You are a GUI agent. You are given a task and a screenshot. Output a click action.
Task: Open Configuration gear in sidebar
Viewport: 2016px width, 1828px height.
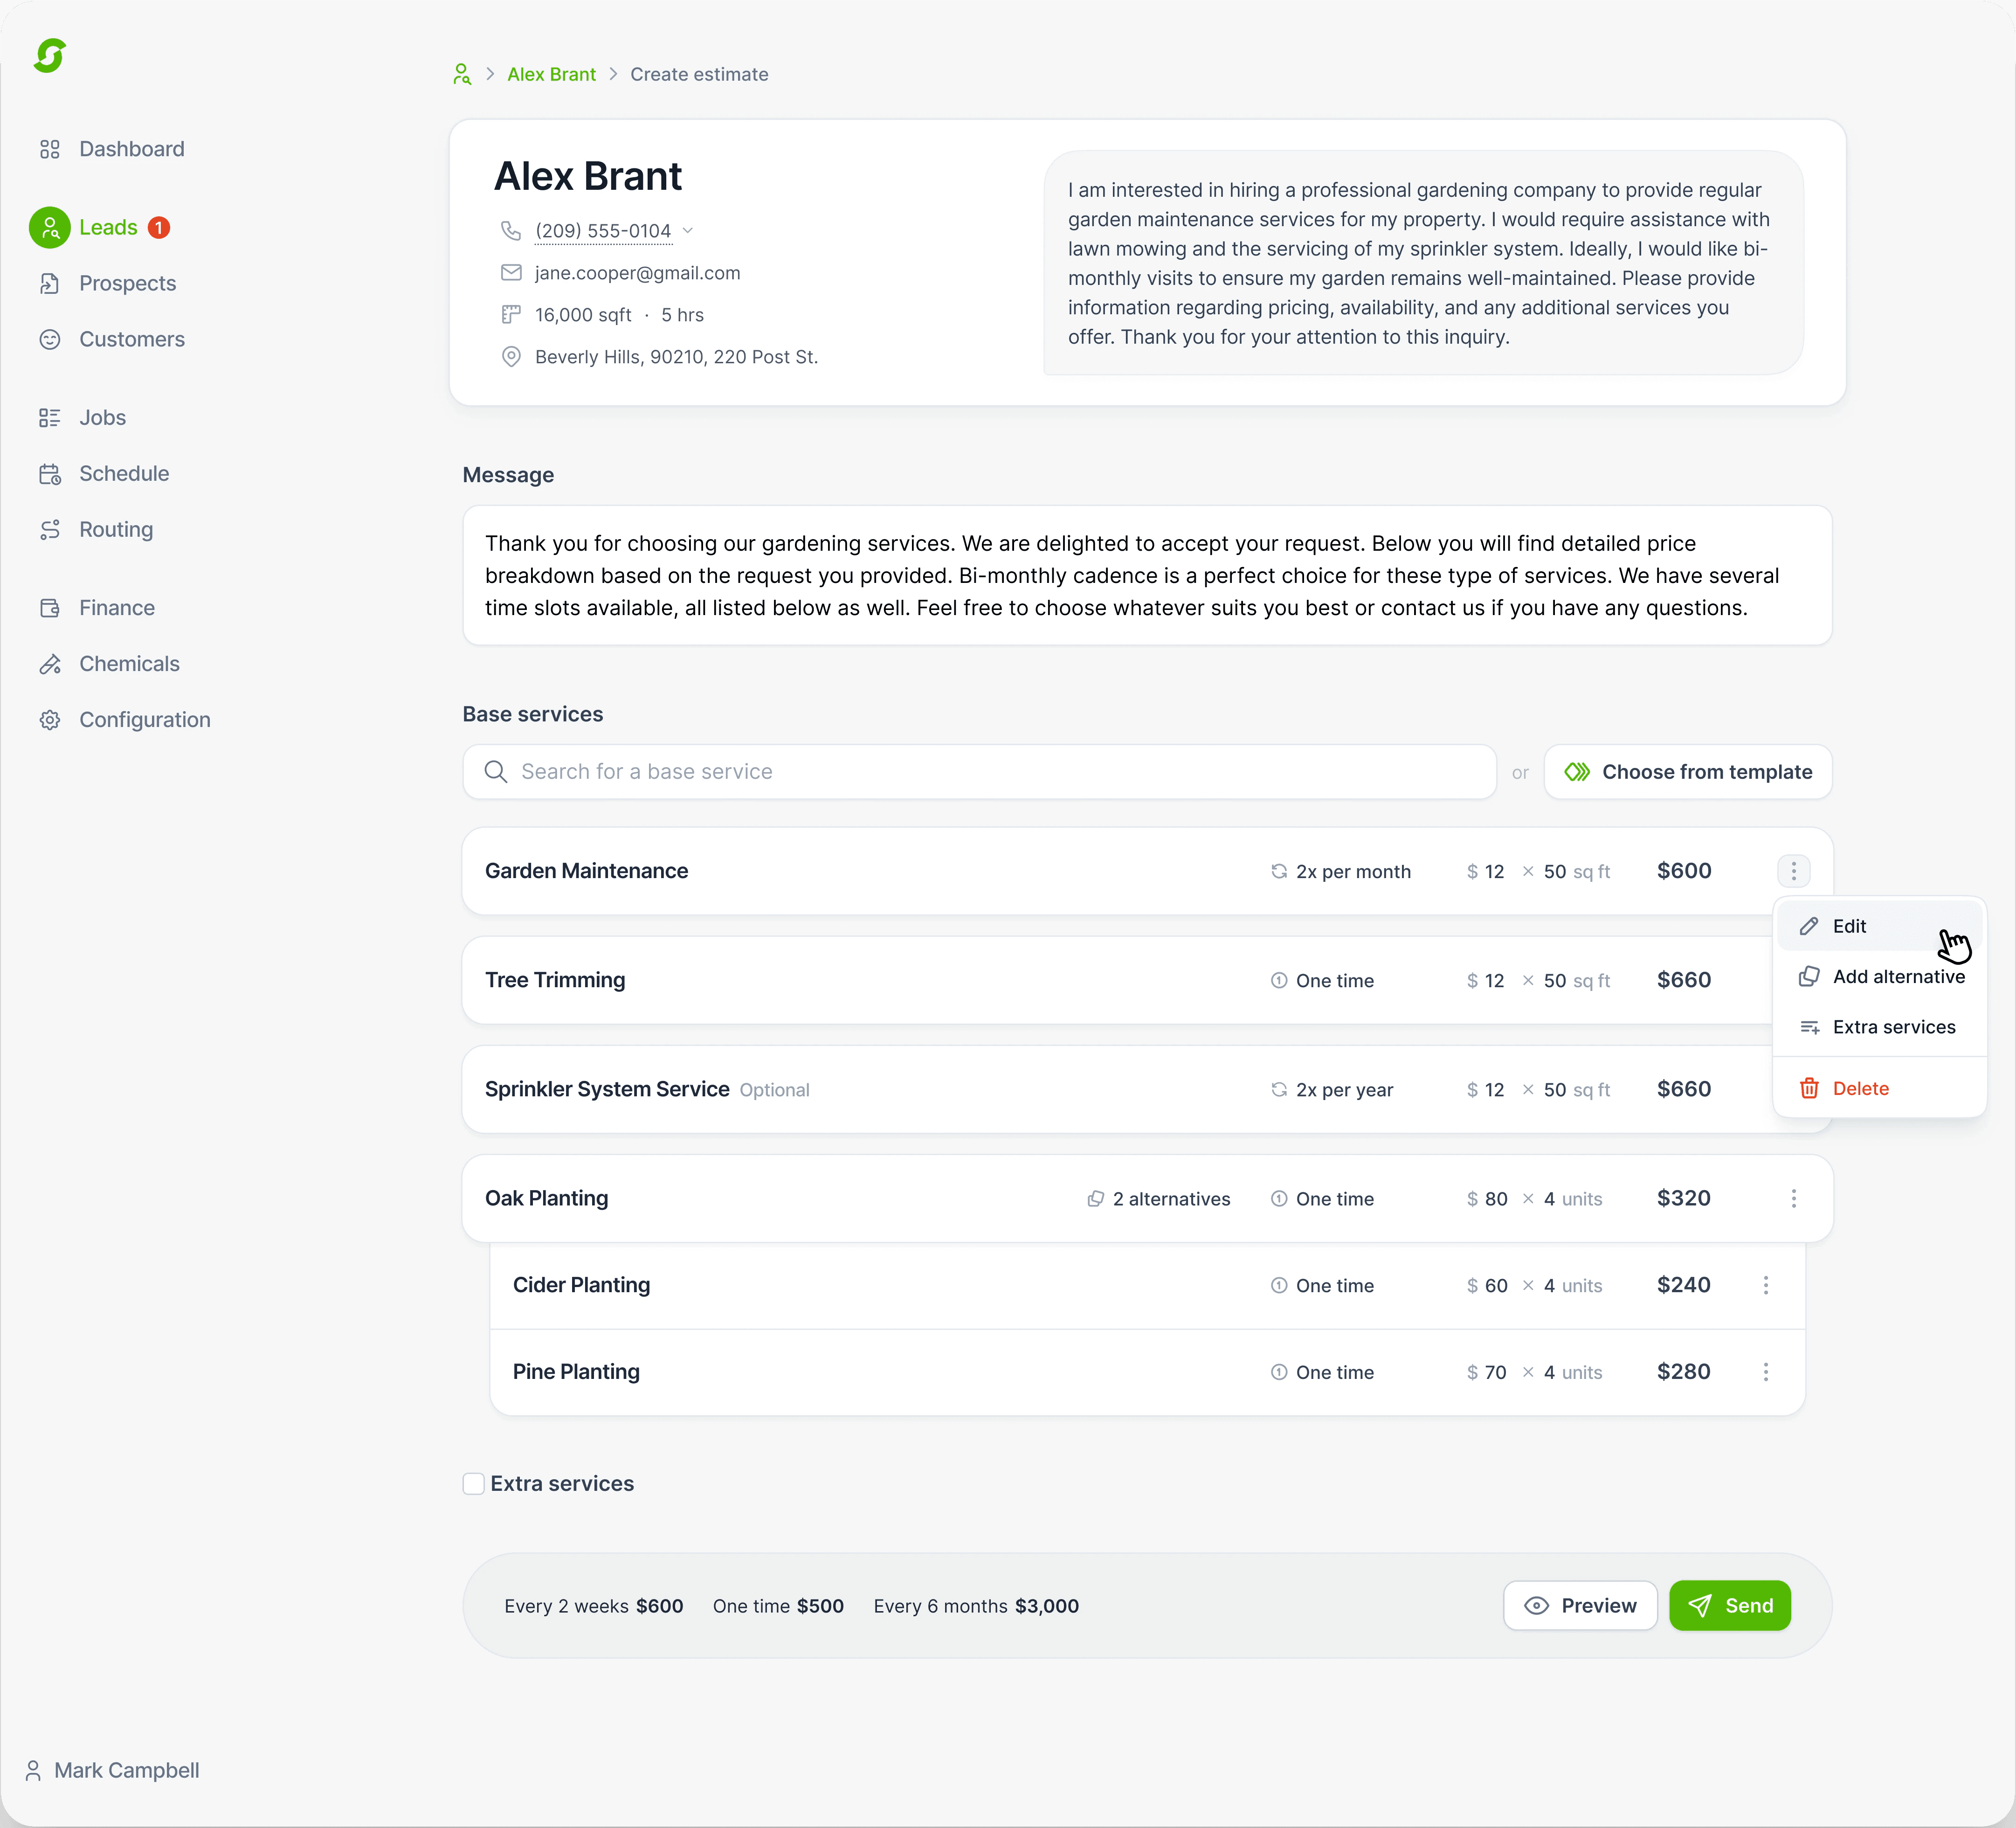pos(50,720)
